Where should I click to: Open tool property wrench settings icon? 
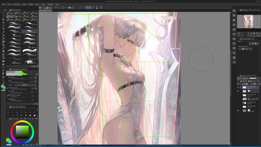pyautogui.click(x=37, y=104)
